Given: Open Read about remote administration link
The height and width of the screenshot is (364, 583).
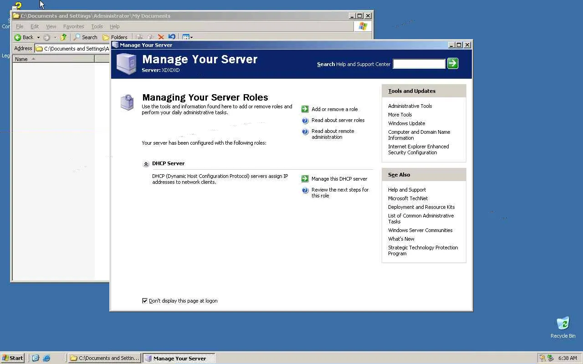Looking at the screenshot, I should [333, 134].
